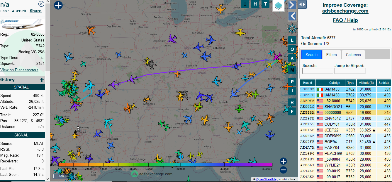Select aircraft row SHADO21
The image size is (392, 182).
point(346,107)
